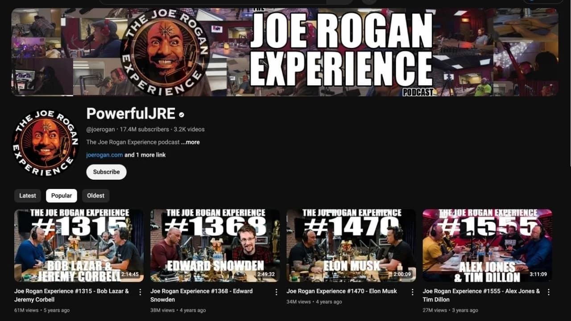571x321 pixels.
Task: Play the #1368 Edward Snowden thumbnail
Action: (215, 246)
